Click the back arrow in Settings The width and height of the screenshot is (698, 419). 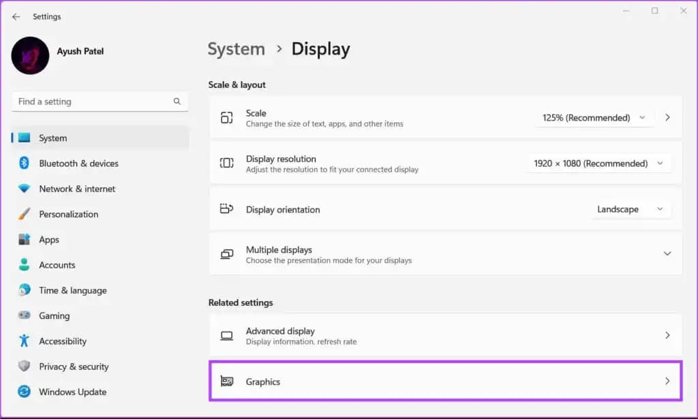coord(16,16)
